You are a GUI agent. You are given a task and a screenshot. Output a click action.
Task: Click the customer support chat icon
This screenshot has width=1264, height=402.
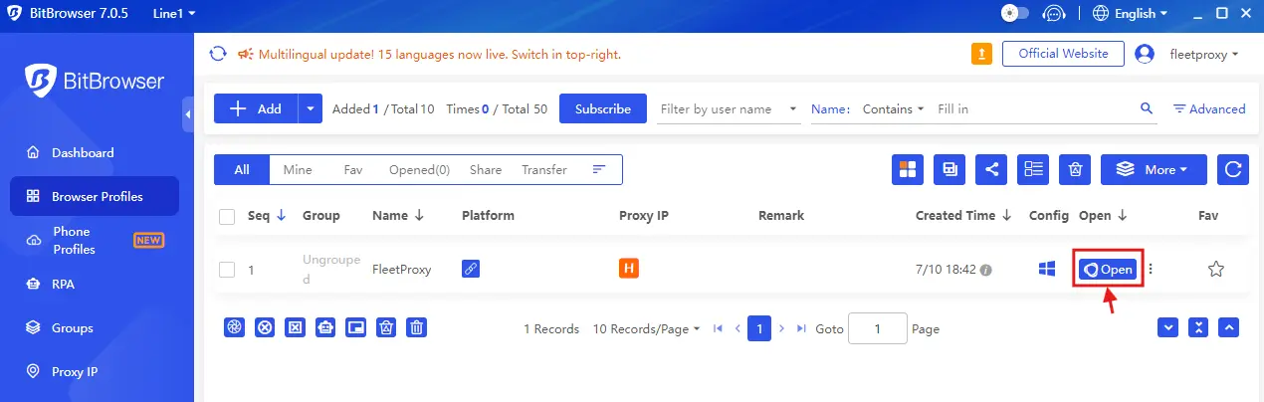pos(1053,14)
